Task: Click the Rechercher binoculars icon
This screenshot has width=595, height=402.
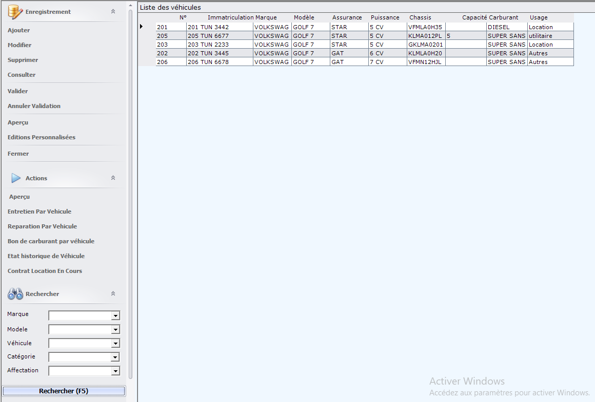Action: coord(15,293)
